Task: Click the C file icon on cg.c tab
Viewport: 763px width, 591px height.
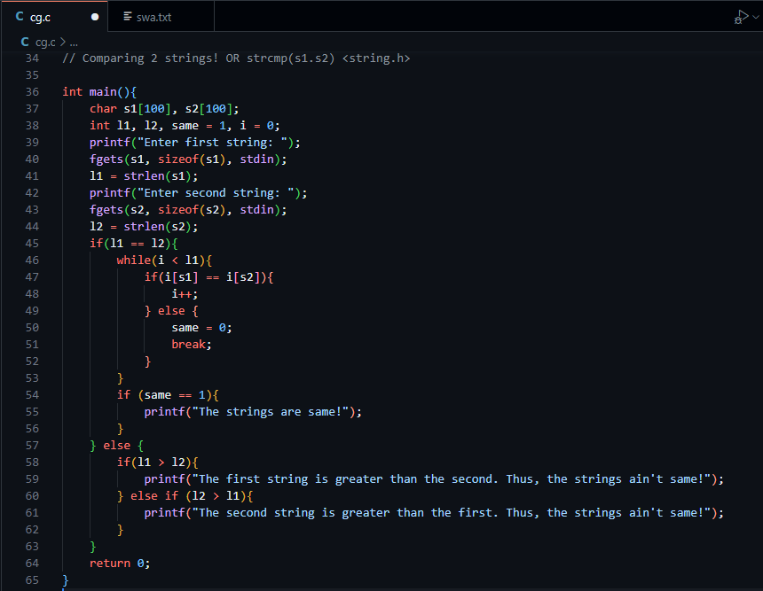Action: point(20,17)
